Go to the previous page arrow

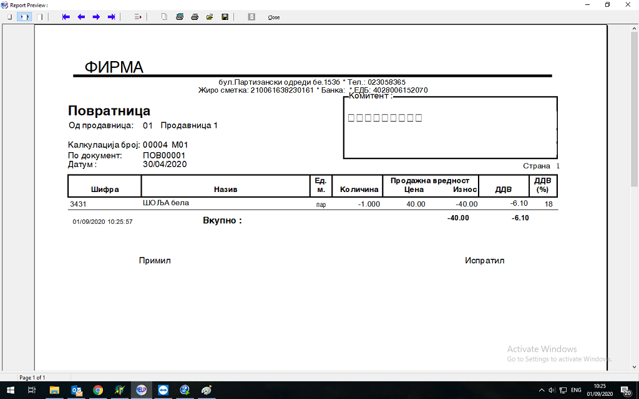81,17
